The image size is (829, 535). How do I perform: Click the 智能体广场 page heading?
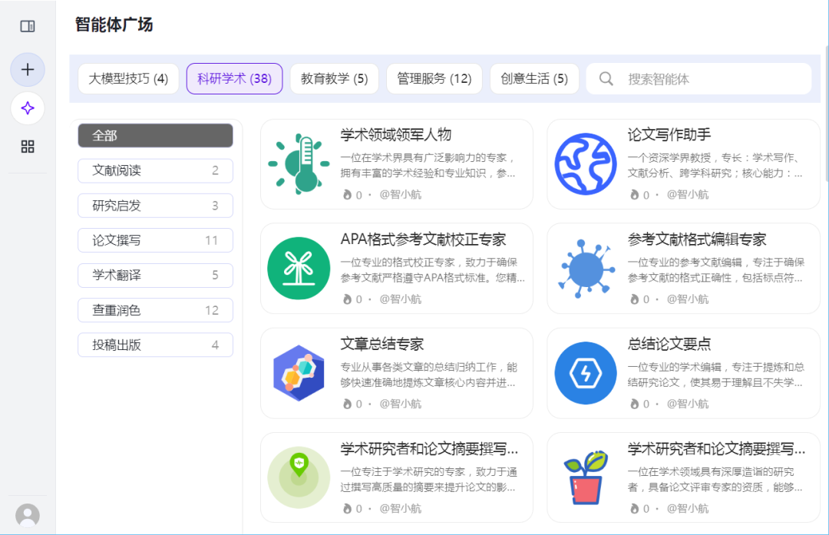114,25
